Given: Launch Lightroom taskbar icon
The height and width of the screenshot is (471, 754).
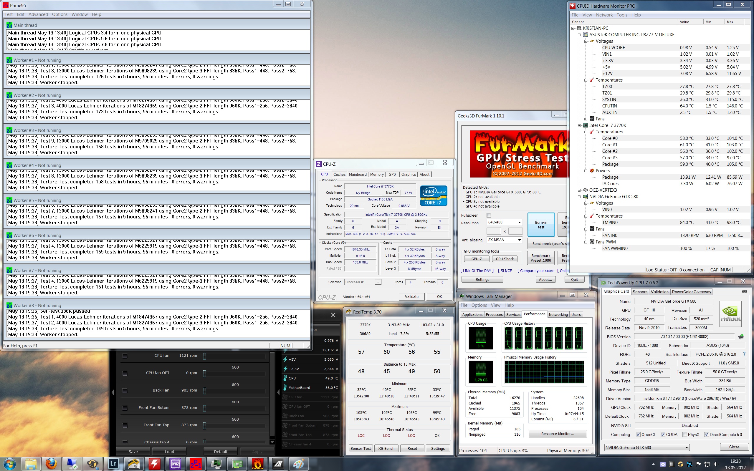Looking at the screenshot, I should coord(113,464).
